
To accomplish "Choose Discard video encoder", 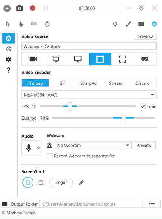I will 143,83.
